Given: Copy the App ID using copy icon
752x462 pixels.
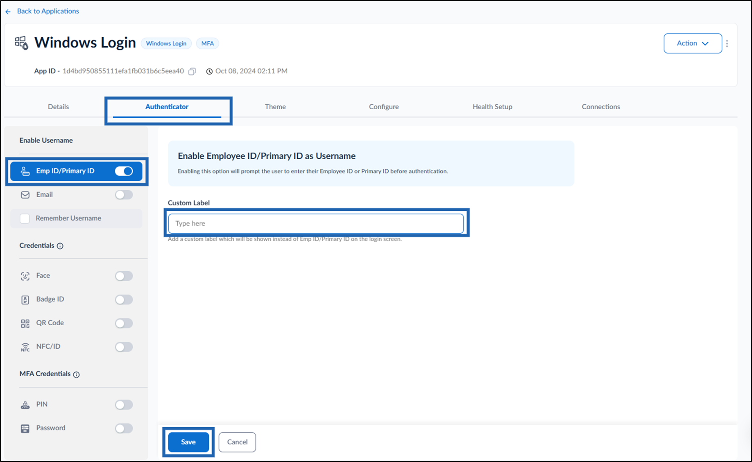Looking at the screenshot, I should click(192, 71).
